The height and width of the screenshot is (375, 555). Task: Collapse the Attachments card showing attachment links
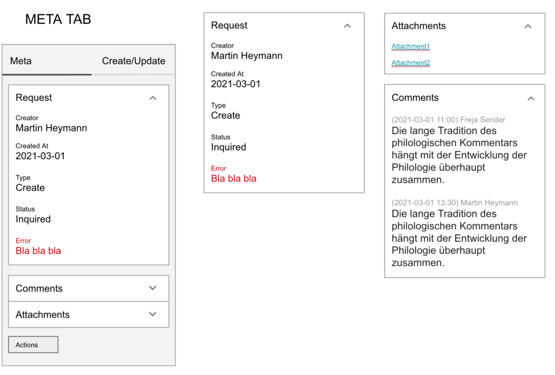[528, 26]
